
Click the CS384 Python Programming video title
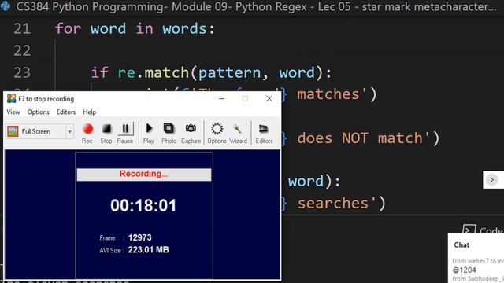pyautogui.click(x=256, y=6)
